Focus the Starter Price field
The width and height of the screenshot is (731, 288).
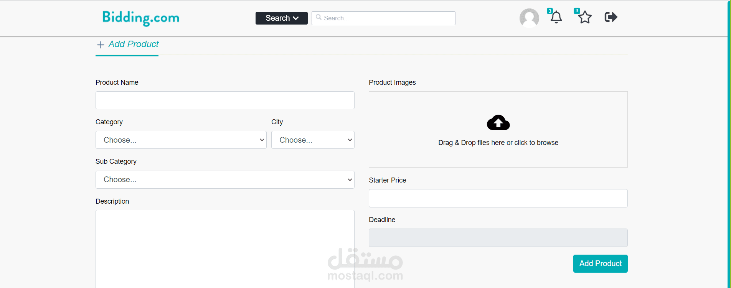click(x=498, y=198)
